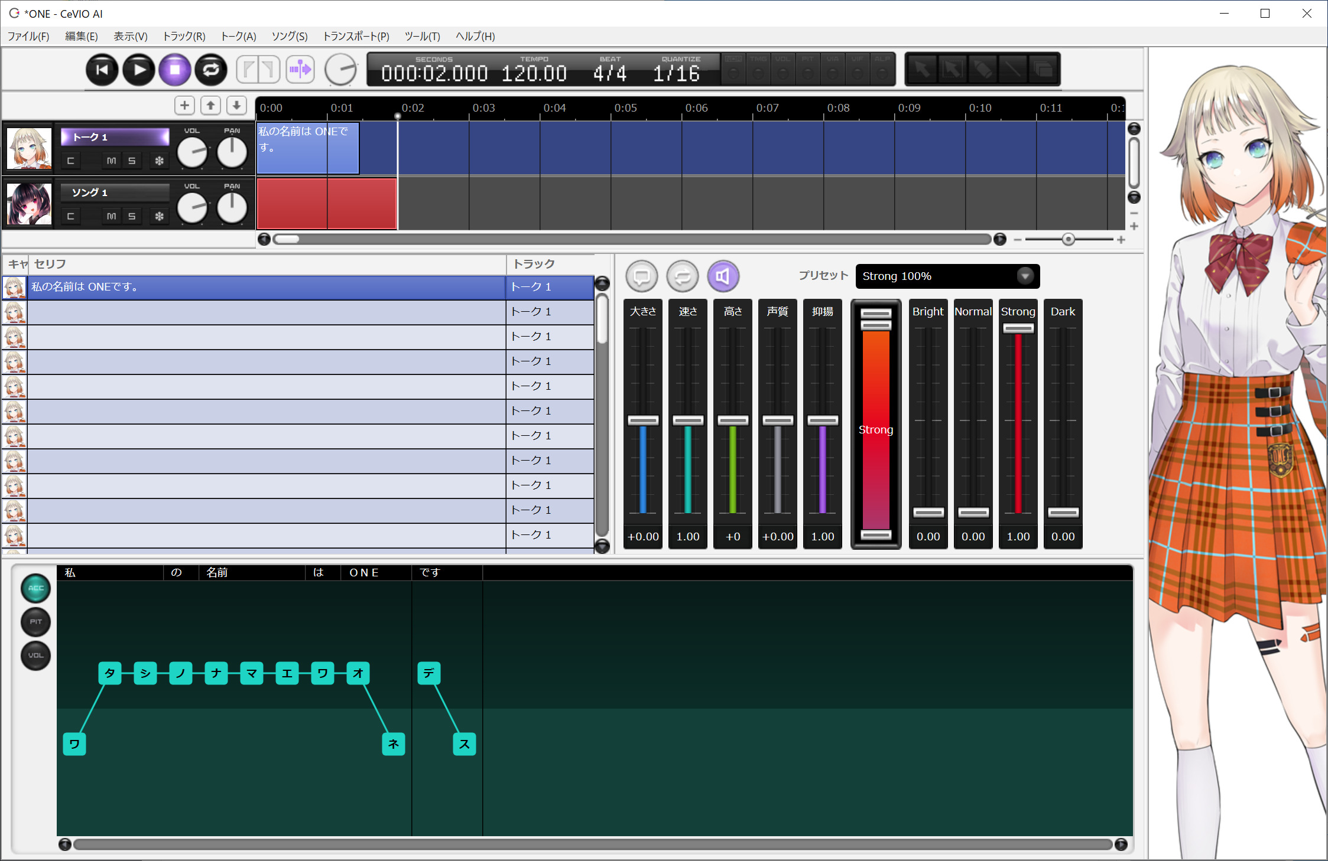Viewport: 1328px width, 861px height.
Task: Click the timeline horizontal zoom slider knob
Action: tap(1068, 239)
